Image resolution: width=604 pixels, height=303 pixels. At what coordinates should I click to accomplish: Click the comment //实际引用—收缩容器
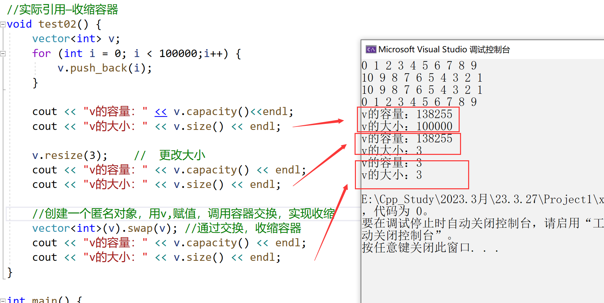tap(63, 9)
